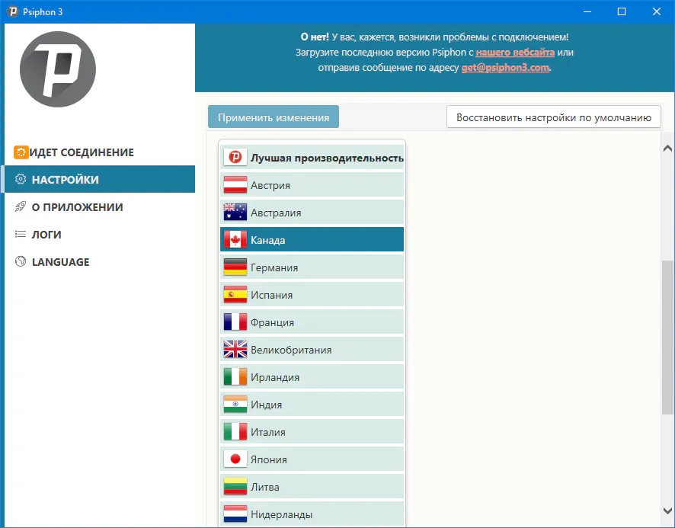The image size is (675, 528).
Task: Open the ИДЕТ СОЕДИНЕНИЕ connection tab
Action: pyautogui.click(x=100, y=152)
